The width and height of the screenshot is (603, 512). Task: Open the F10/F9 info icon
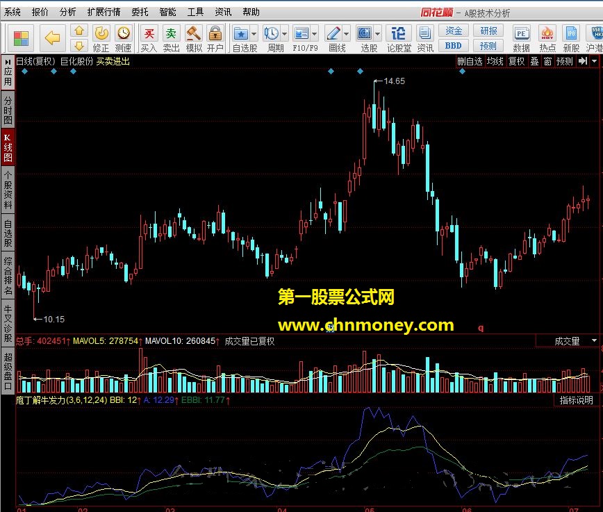tap(301, 33)
